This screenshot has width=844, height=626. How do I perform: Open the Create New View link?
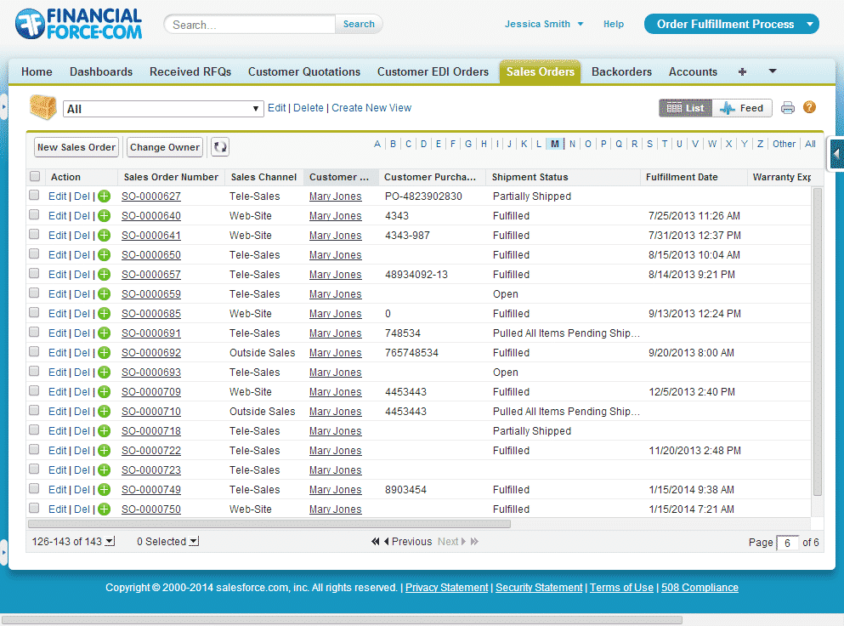371,108
